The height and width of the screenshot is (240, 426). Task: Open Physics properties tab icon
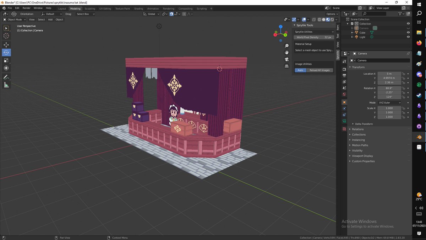344,108
